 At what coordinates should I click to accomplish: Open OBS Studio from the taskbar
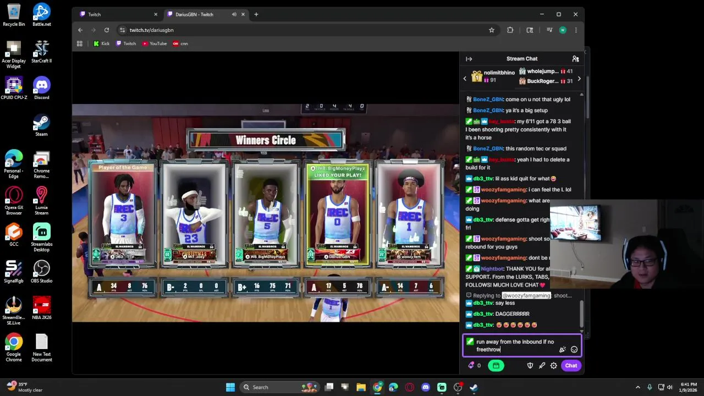coord(458,387)
